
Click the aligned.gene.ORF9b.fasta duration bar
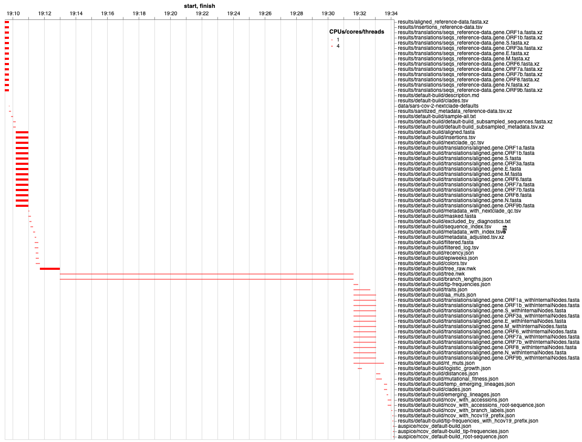pyautogui.click(x=22, y=205)
